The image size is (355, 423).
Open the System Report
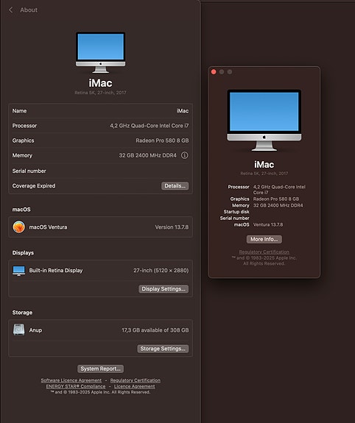tap(100, 369)
